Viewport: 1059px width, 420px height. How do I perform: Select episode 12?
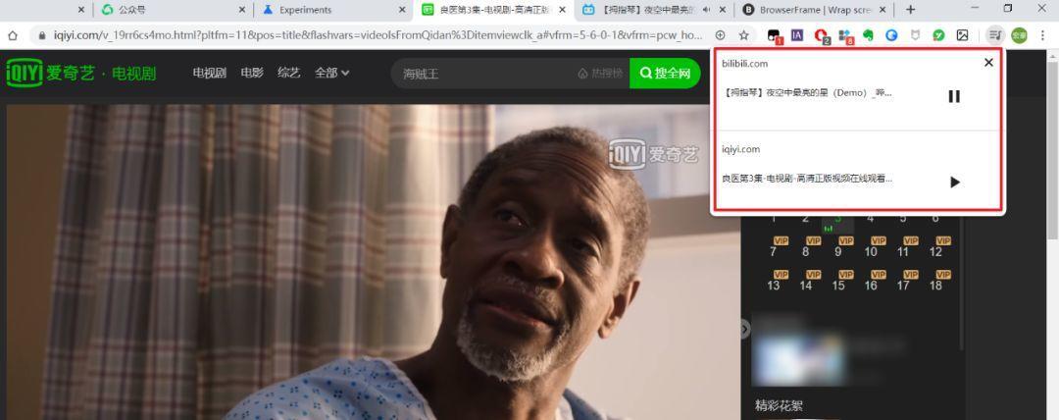pyautogui.click(x=935, y=252)
